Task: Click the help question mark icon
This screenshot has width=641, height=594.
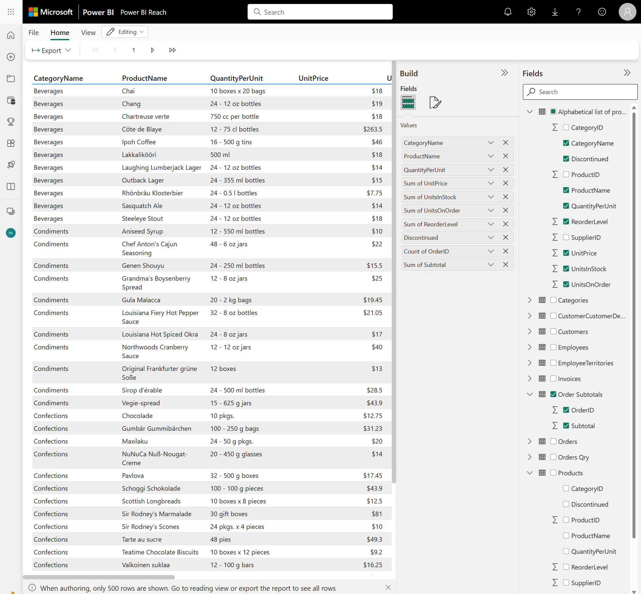Action: click(x=579, y=12)
